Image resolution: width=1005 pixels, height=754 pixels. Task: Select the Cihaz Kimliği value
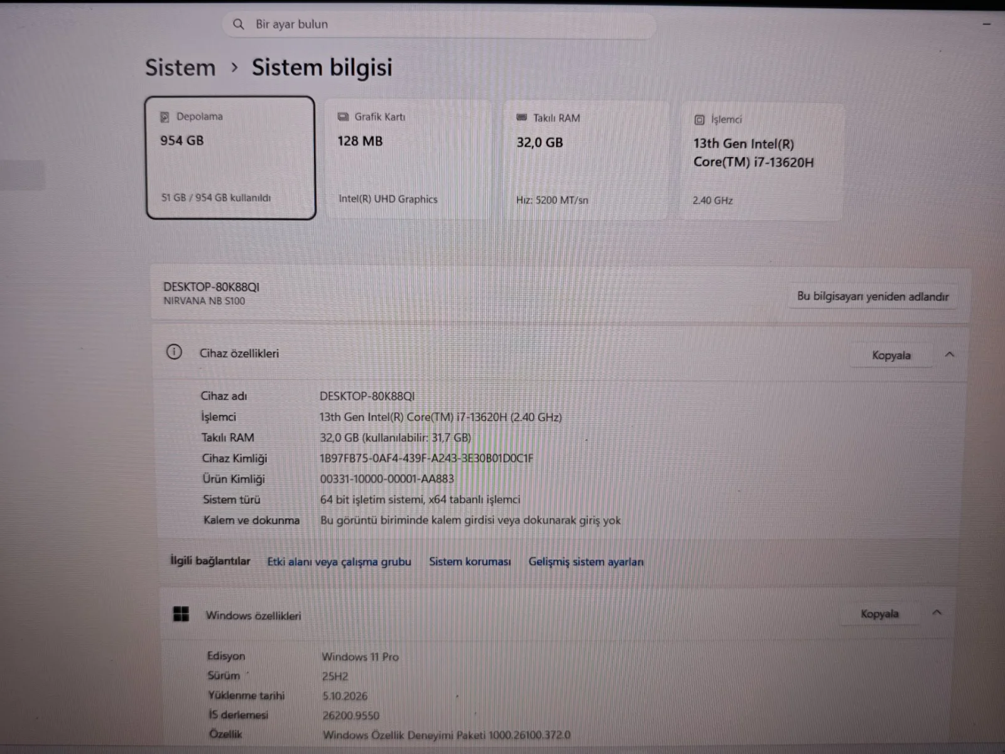pyautogui.click(x=426, y=458)
